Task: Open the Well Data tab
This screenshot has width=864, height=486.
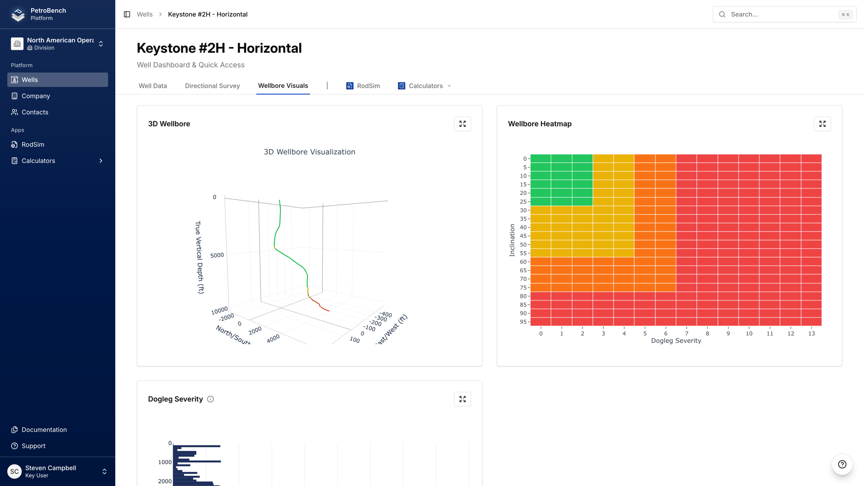Action: (x=153, y=85)
